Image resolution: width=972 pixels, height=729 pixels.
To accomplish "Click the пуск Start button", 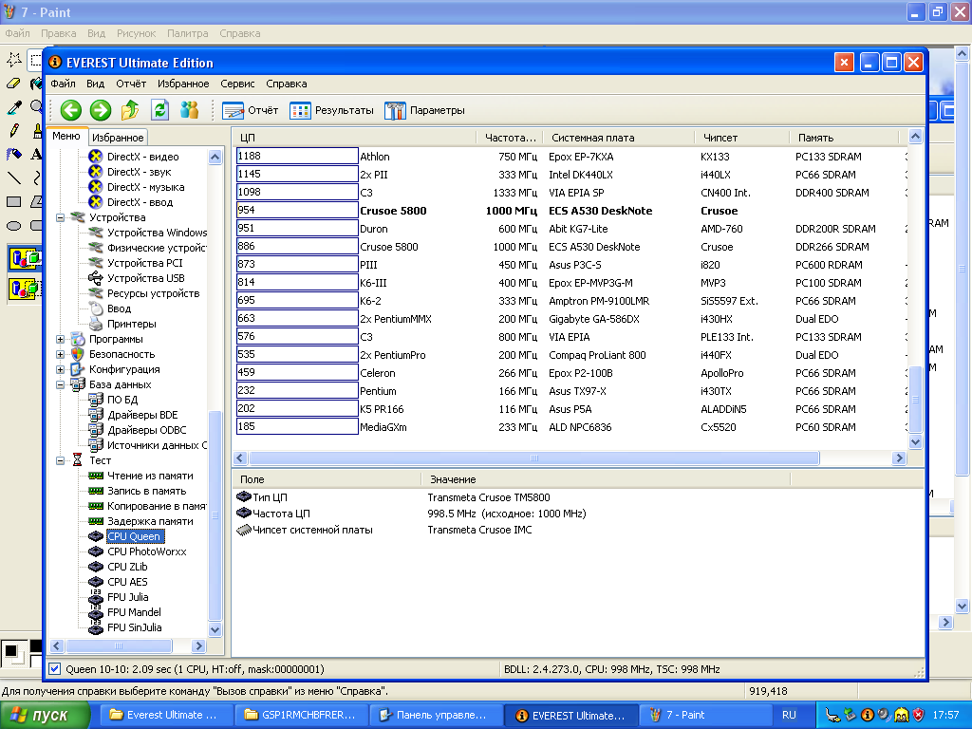I will point(46,715).
